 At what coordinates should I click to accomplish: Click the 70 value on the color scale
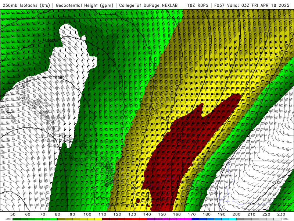point(43,214)
